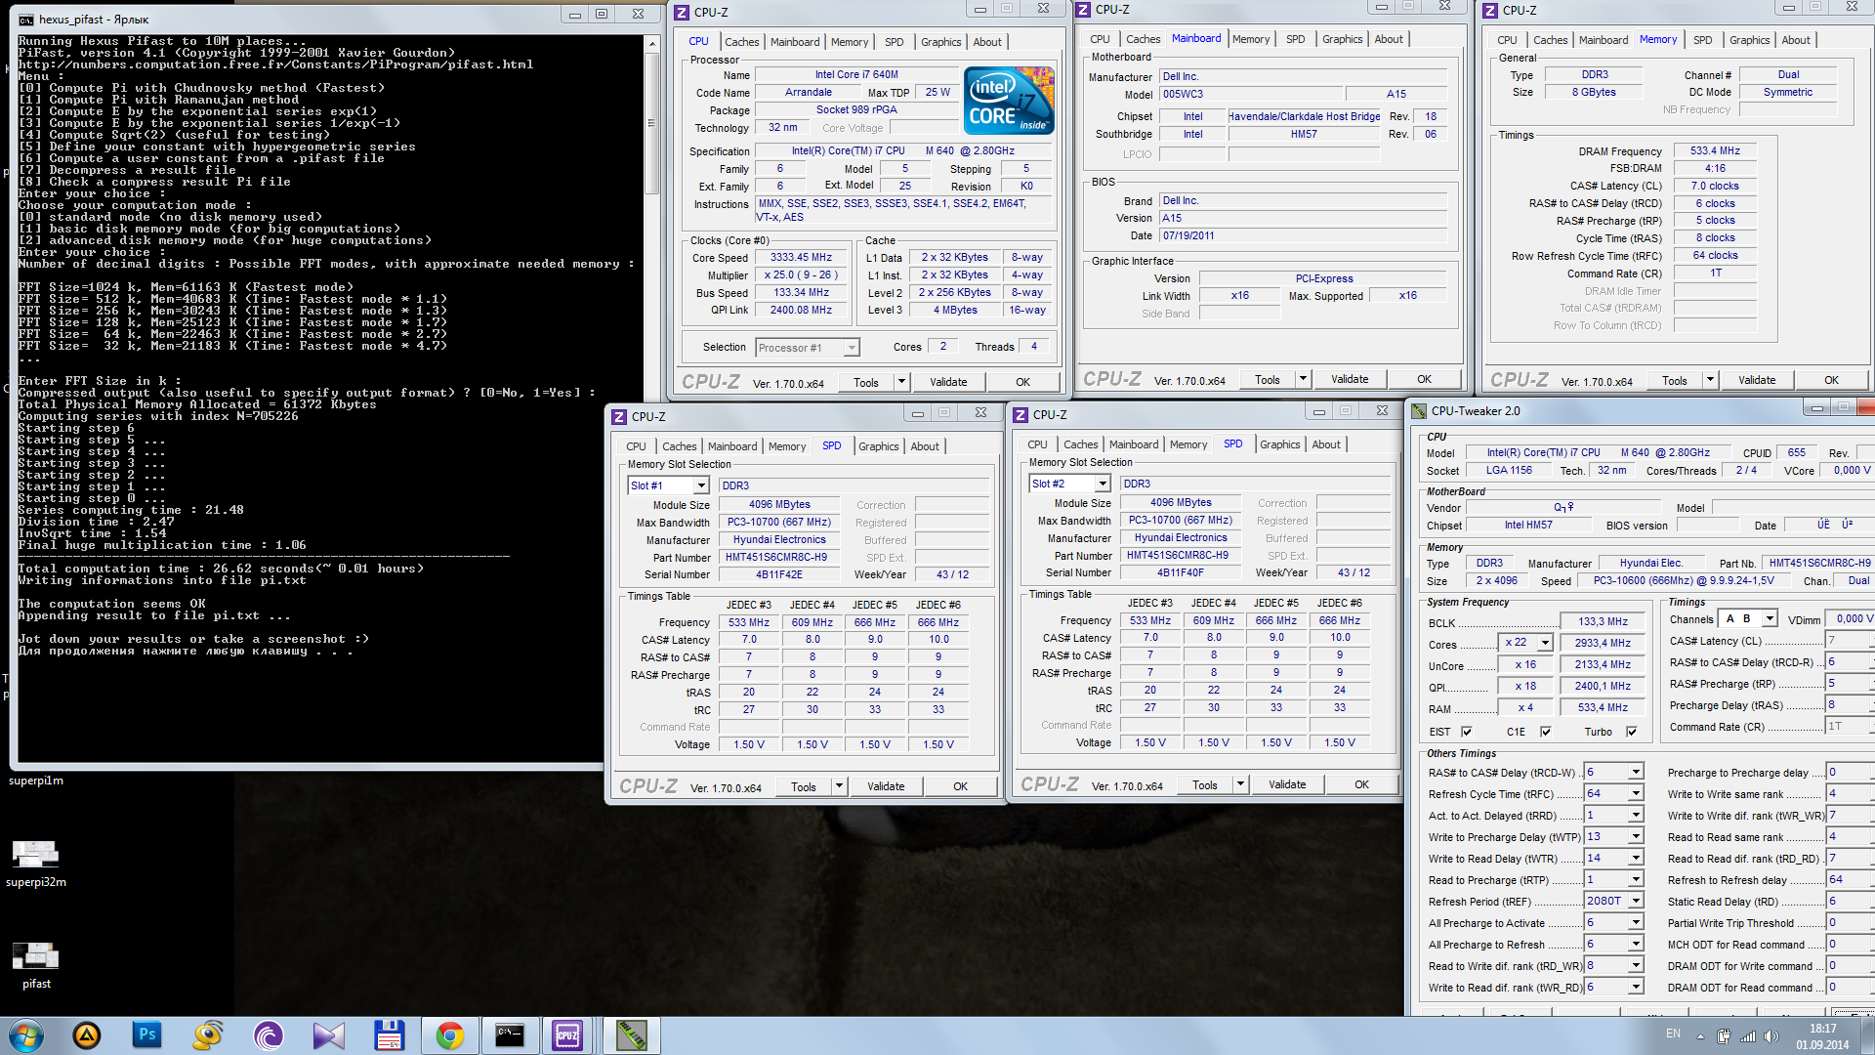Image resolution: width=1875 pixels, height=1055 pixels.
Task: Click the network signal tray icon
Action: pos(1748,1036)
